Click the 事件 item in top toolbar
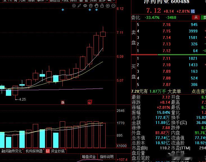The height and width of the screenshot is (162, 206). tap(40, 1)
